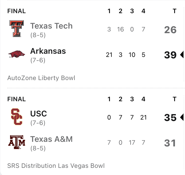The image size is (185, 175).
Task: Click FINAL status of Las Vegas Bowl game
Action: [17, 99]
